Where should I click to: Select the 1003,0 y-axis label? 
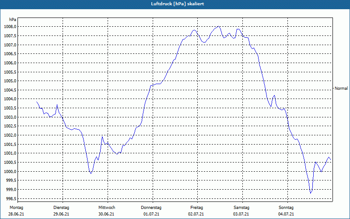pos(10,117)
